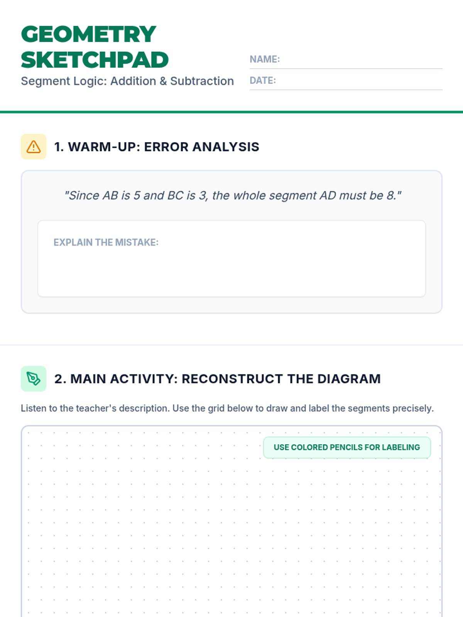Click the 'EXPLAIN THE MISTAKE:' label
Screen dimensions: 463x617
(x=106, y=242)
